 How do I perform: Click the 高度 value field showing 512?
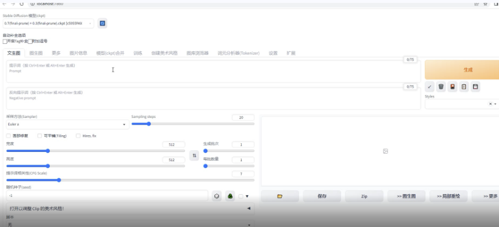(x=173, y=160)
